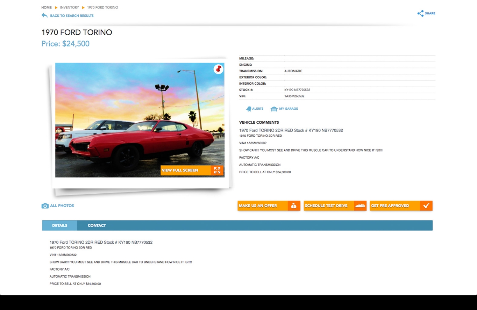Click the garage icon next to My Garage
This screenshot has width=477, height=310.
(274, 109)
